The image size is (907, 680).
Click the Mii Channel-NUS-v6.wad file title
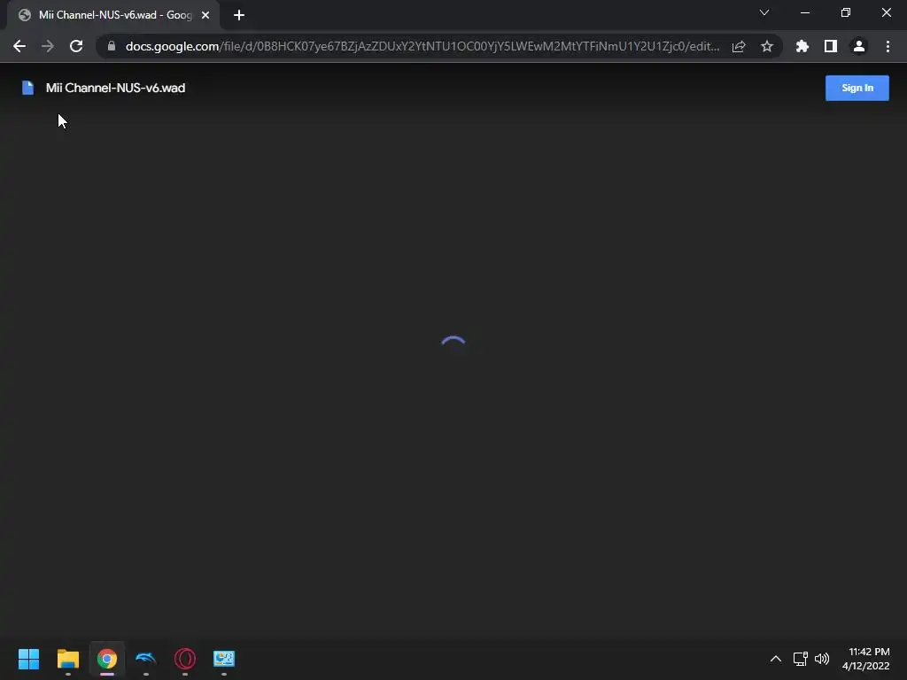[x=116, y=88]
